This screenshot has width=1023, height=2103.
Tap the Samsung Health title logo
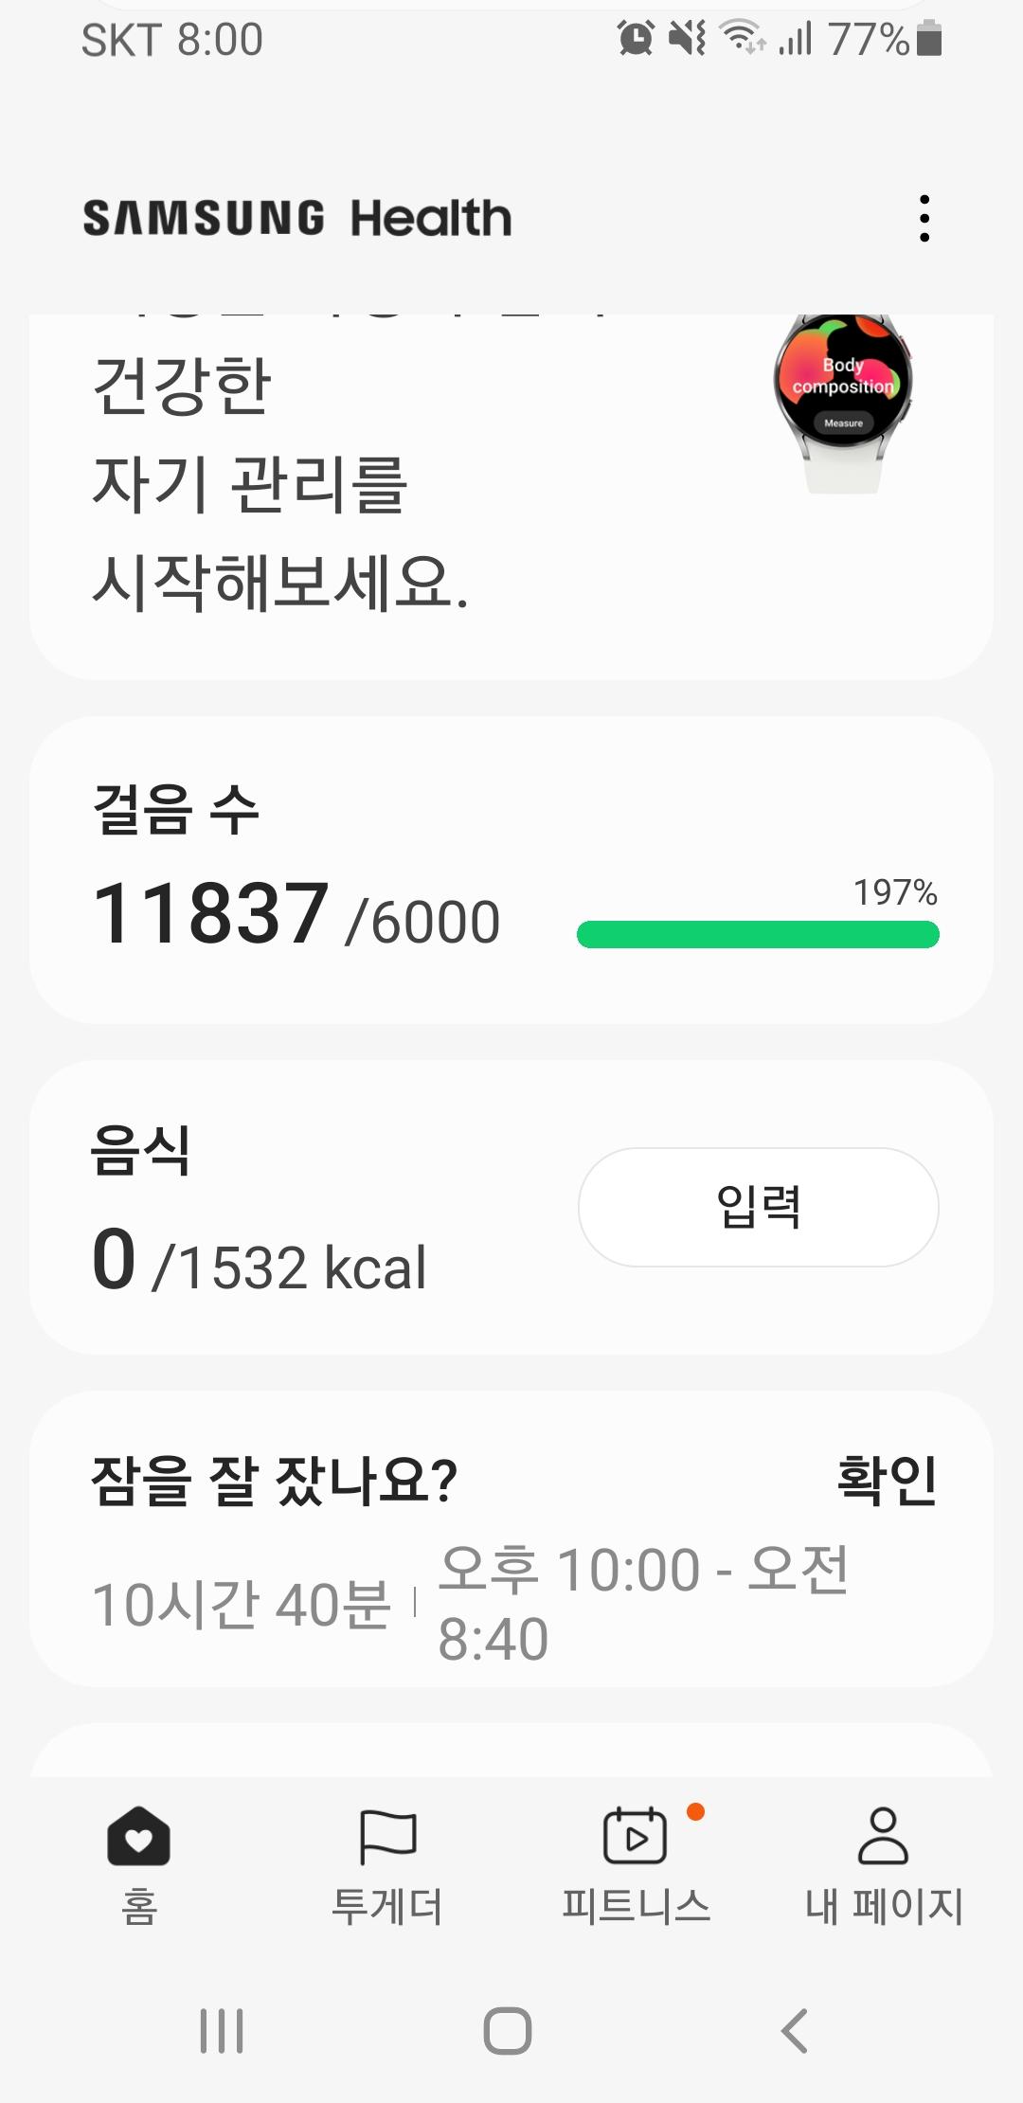(x=297, y=219)
